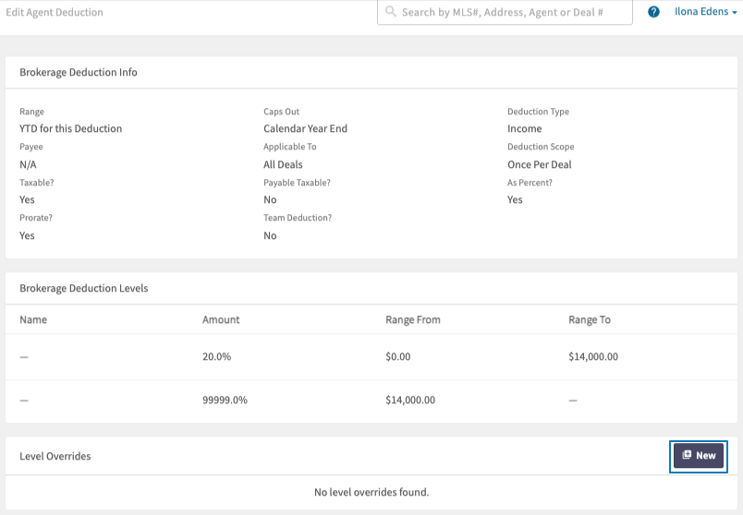Image resolution: width=743 pixels, height=515 pixels.
Task: Click the blue help question mark icon
Action: pyautogui.click(x=653, y=12)
